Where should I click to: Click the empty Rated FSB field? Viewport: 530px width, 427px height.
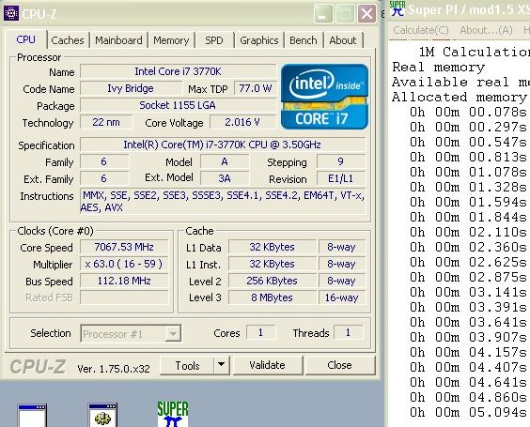[124, 297]
